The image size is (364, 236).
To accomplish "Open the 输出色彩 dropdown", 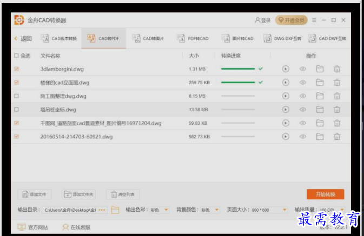I will [x=159, y=210].
